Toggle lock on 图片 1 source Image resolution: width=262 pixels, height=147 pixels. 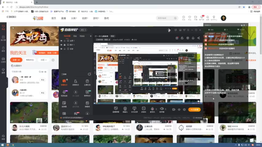tap(65, 45)
